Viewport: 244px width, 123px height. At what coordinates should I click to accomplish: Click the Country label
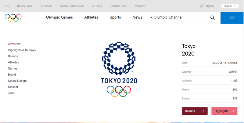186,72
